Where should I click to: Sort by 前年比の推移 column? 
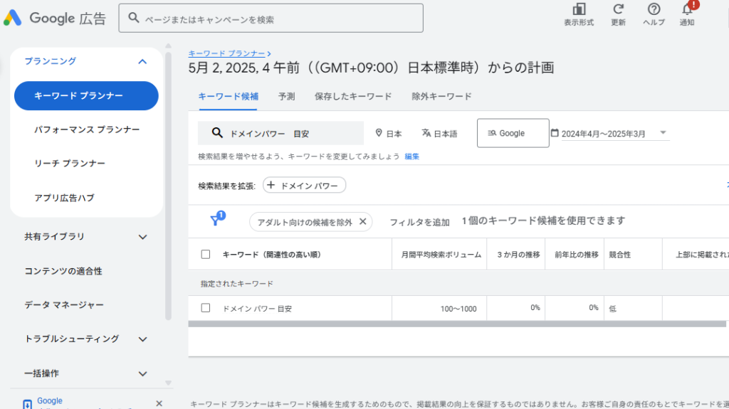(577, 255)
